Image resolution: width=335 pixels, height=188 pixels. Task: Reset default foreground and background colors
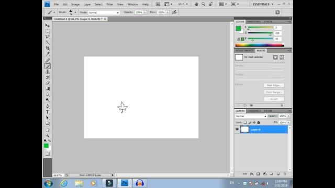pos(45,140)
